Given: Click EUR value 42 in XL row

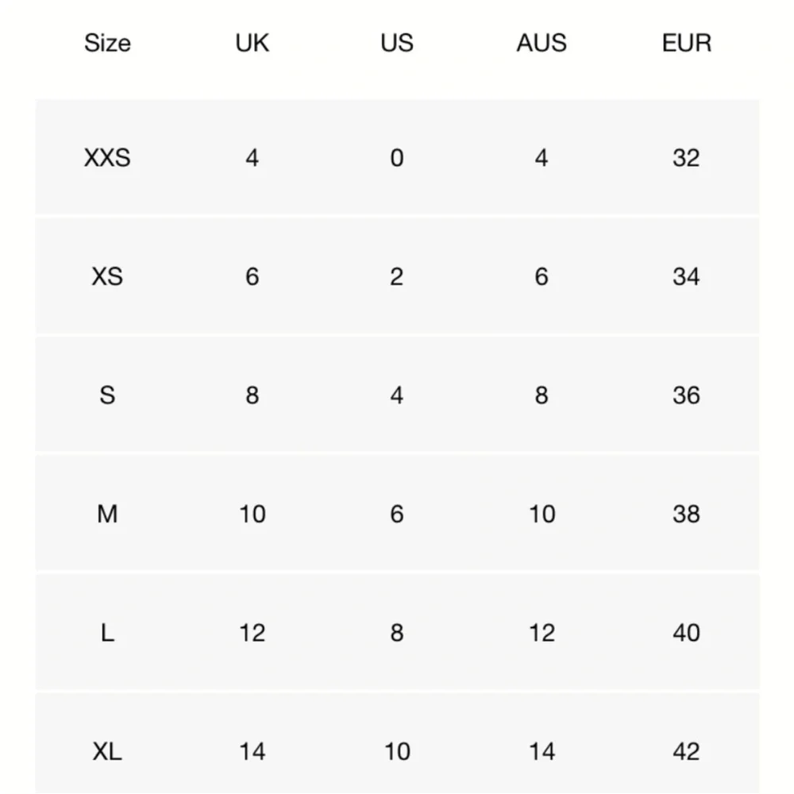Looking at the screenshot, I should point(686,751).
